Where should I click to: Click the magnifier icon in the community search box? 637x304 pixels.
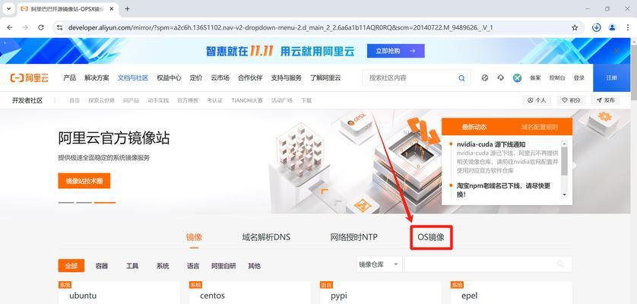[461, 78]
